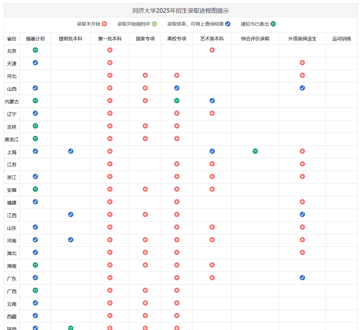Viewport: 361px width, 330px height.
Task: Click 西藏 高校专项 red icon
Action: pos(177,316)
